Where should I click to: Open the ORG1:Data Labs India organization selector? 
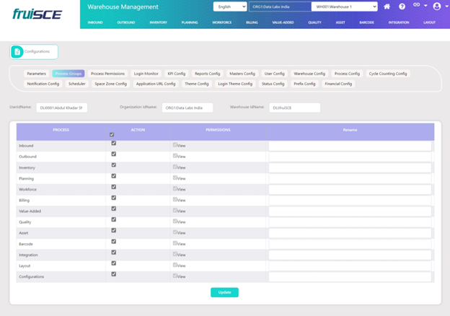point(279,6)
